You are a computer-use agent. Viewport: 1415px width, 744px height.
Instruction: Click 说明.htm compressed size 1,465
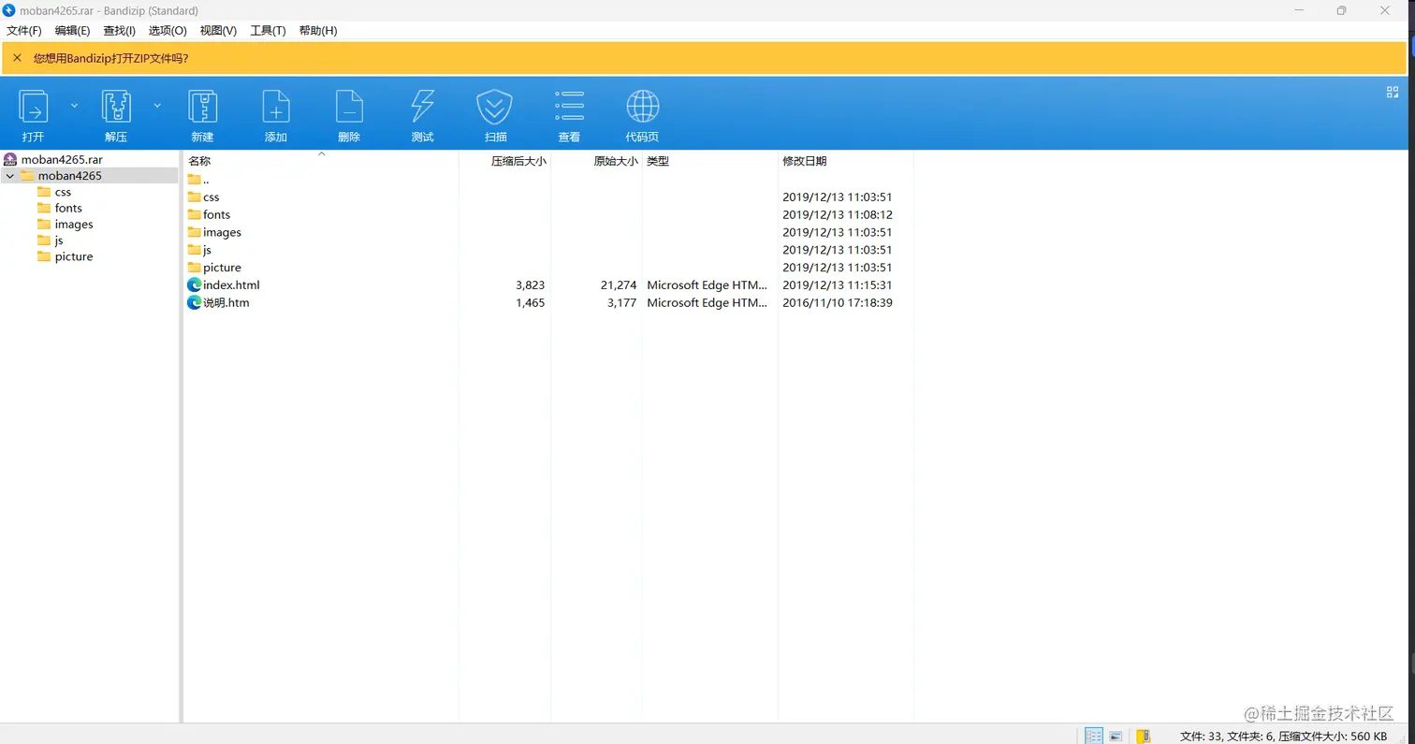pyautogui.click(x=530, y=302)
